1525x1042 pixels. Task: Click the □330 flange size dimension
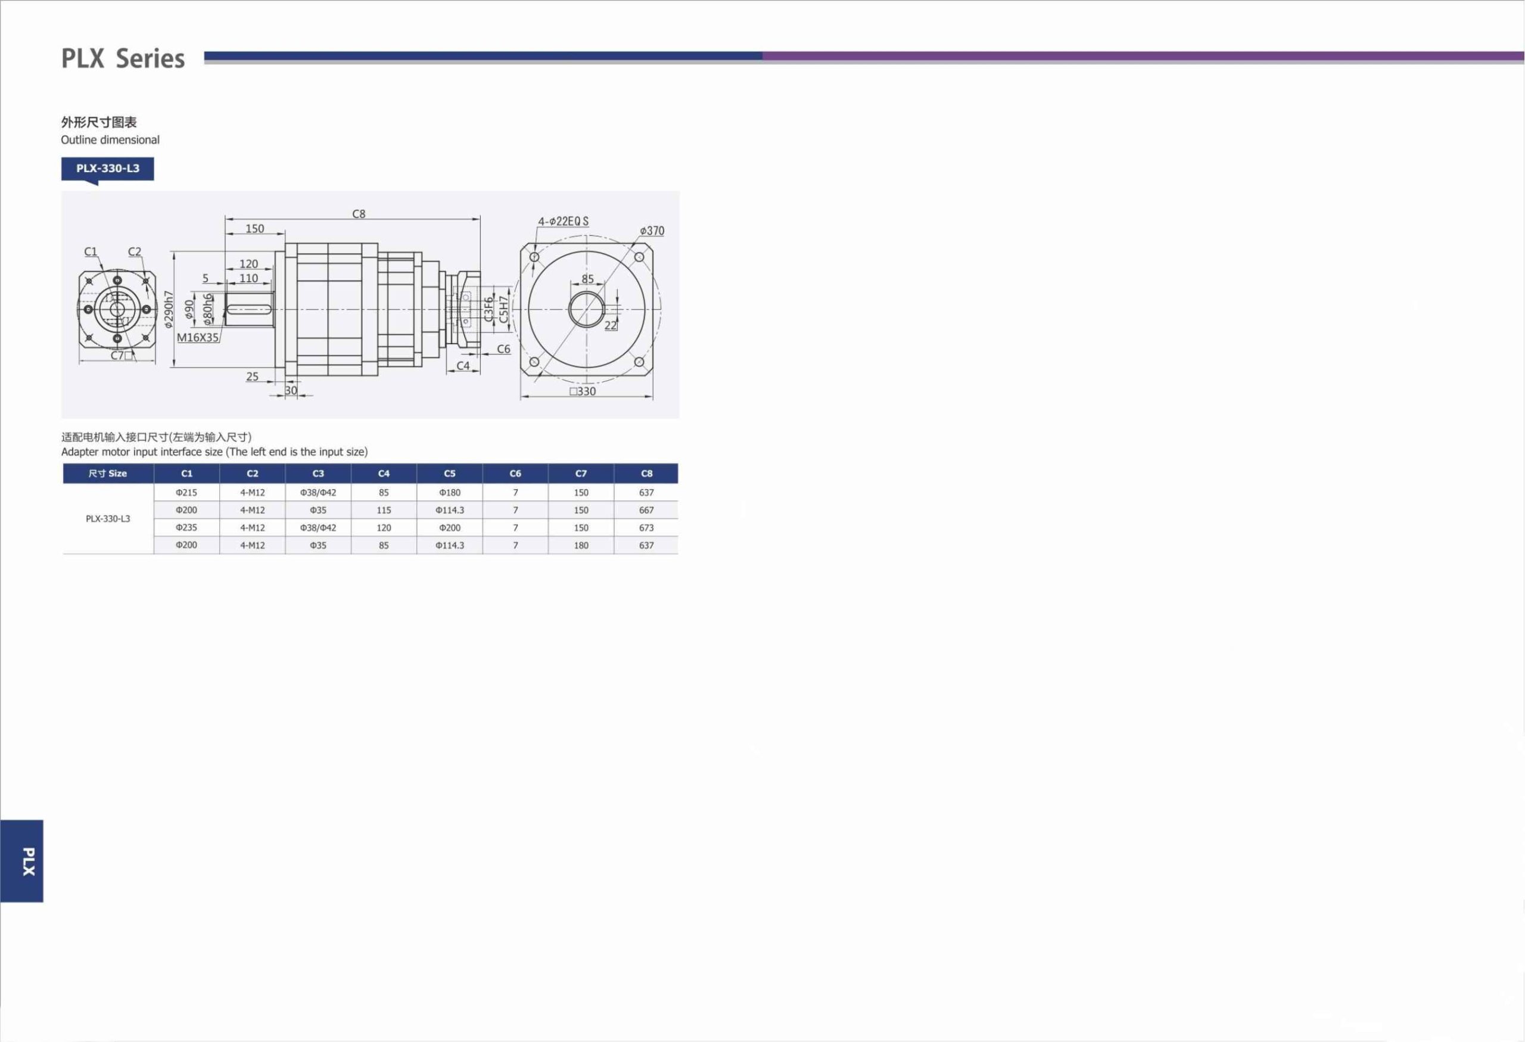[583, 391]
